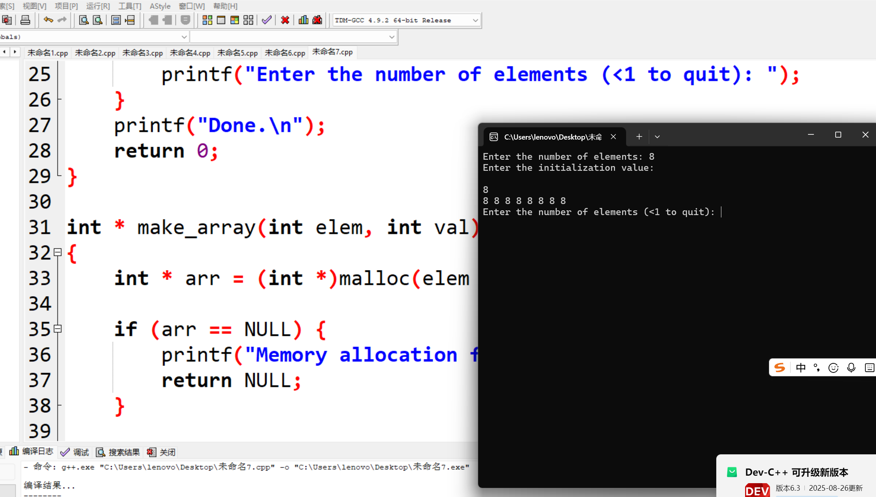Collapse code fold at line 35
The width and height of the screenshot is (876, 497).
[x=58, y=329]
